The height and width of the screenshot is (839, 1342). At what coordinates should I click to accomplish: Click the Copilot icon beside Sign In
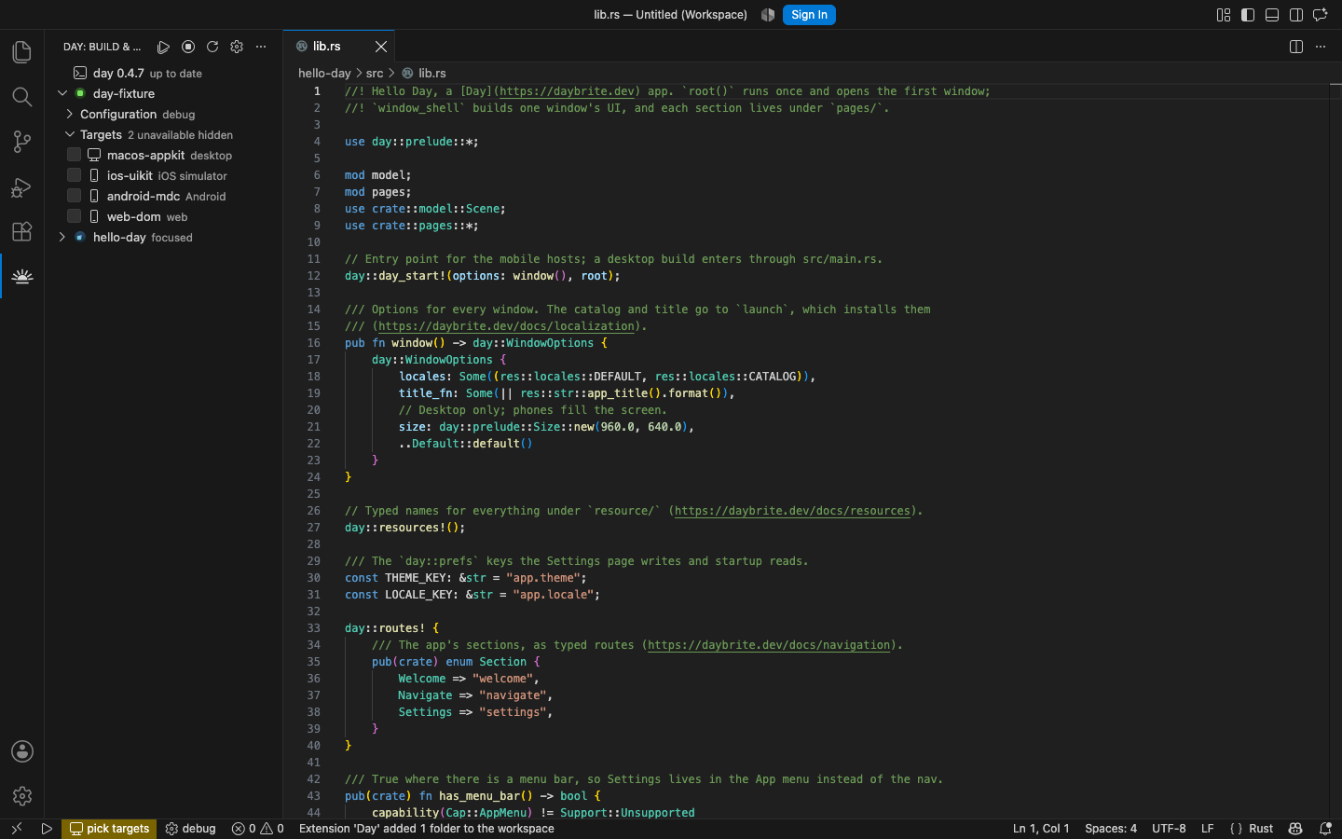[x=768, y=15]
